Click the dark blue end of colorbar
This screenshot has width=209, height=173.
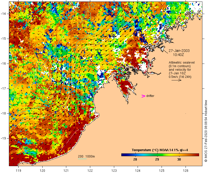click(123, 155)
